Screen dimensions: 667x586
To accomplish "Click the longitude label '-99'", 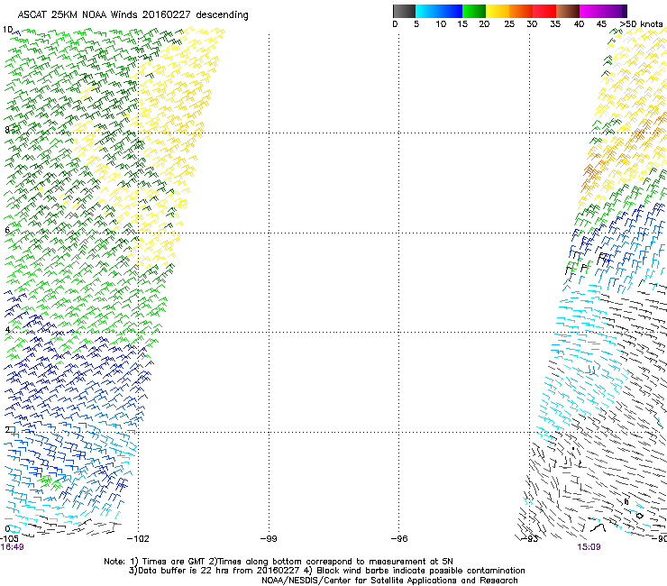I will [269, 539].
